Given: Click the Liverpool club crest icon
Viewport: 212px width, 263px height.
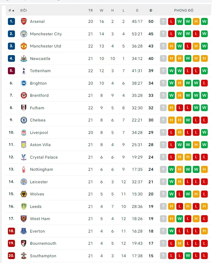Looking at the screenshot, I should click(x=24, y=132).
